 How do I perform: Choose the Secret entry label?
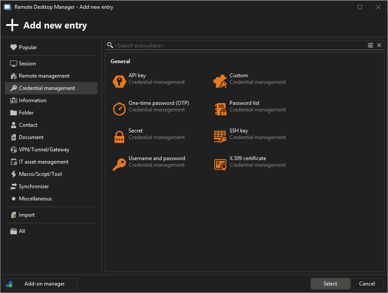tap(136, 131)
